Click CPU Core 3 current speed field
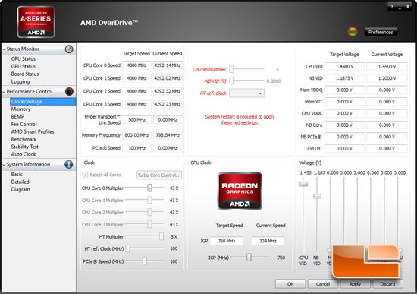 pos(168,104)
